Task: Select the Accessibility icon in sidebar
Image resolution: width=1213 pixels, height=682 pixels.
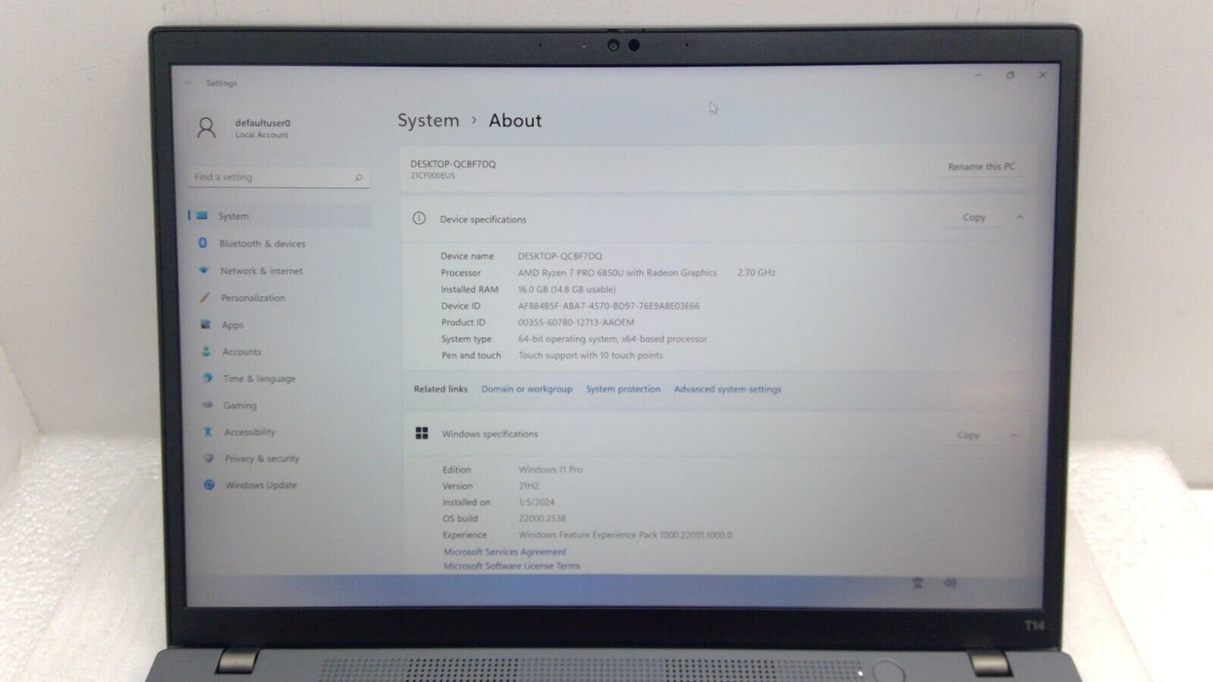Action: [208, 432]
